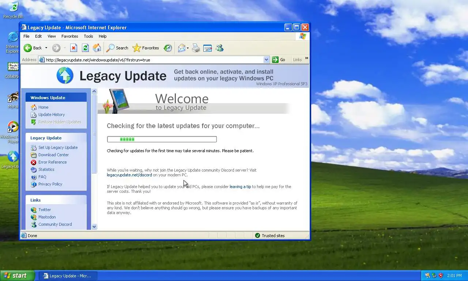
Task: Open the Favorites menu
Action: (69, 36)
